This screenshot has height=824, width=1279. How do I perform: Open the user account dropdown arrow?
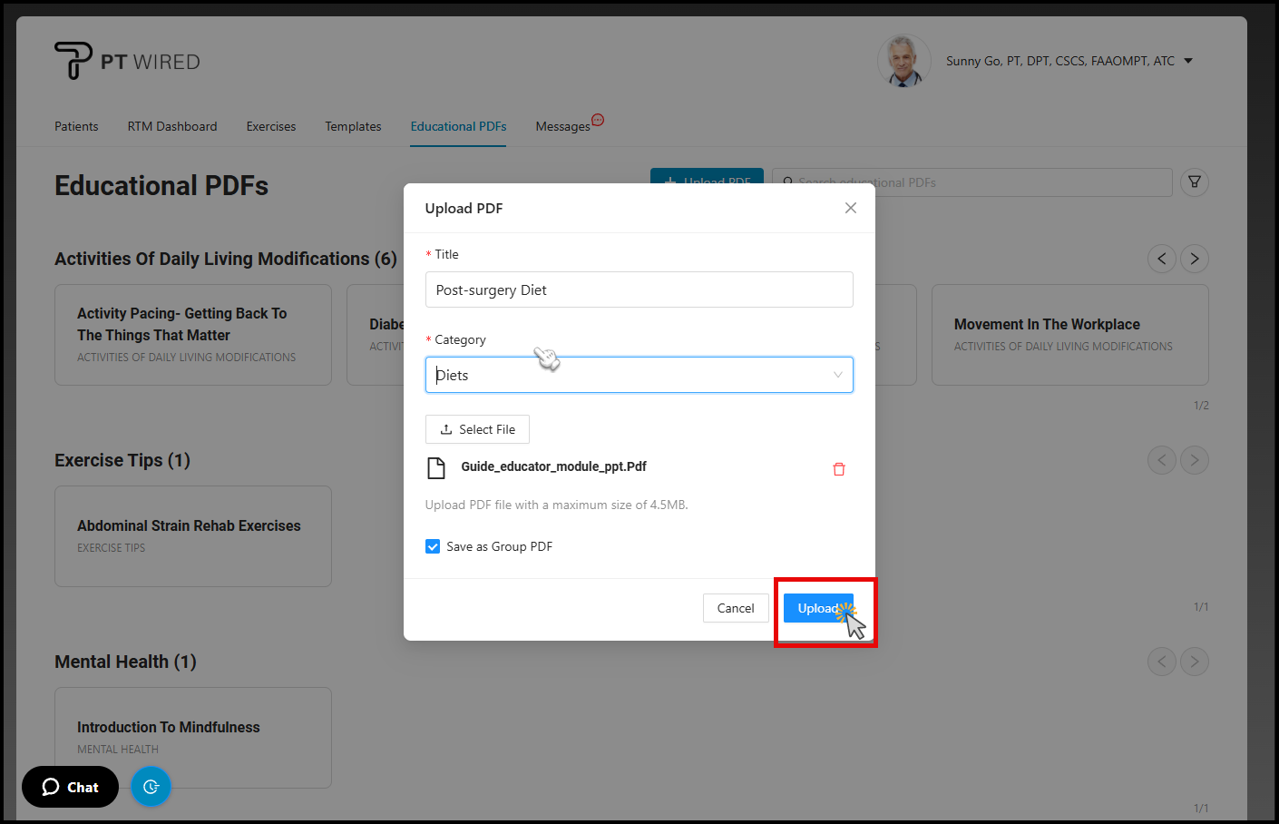pos(1188,61)
